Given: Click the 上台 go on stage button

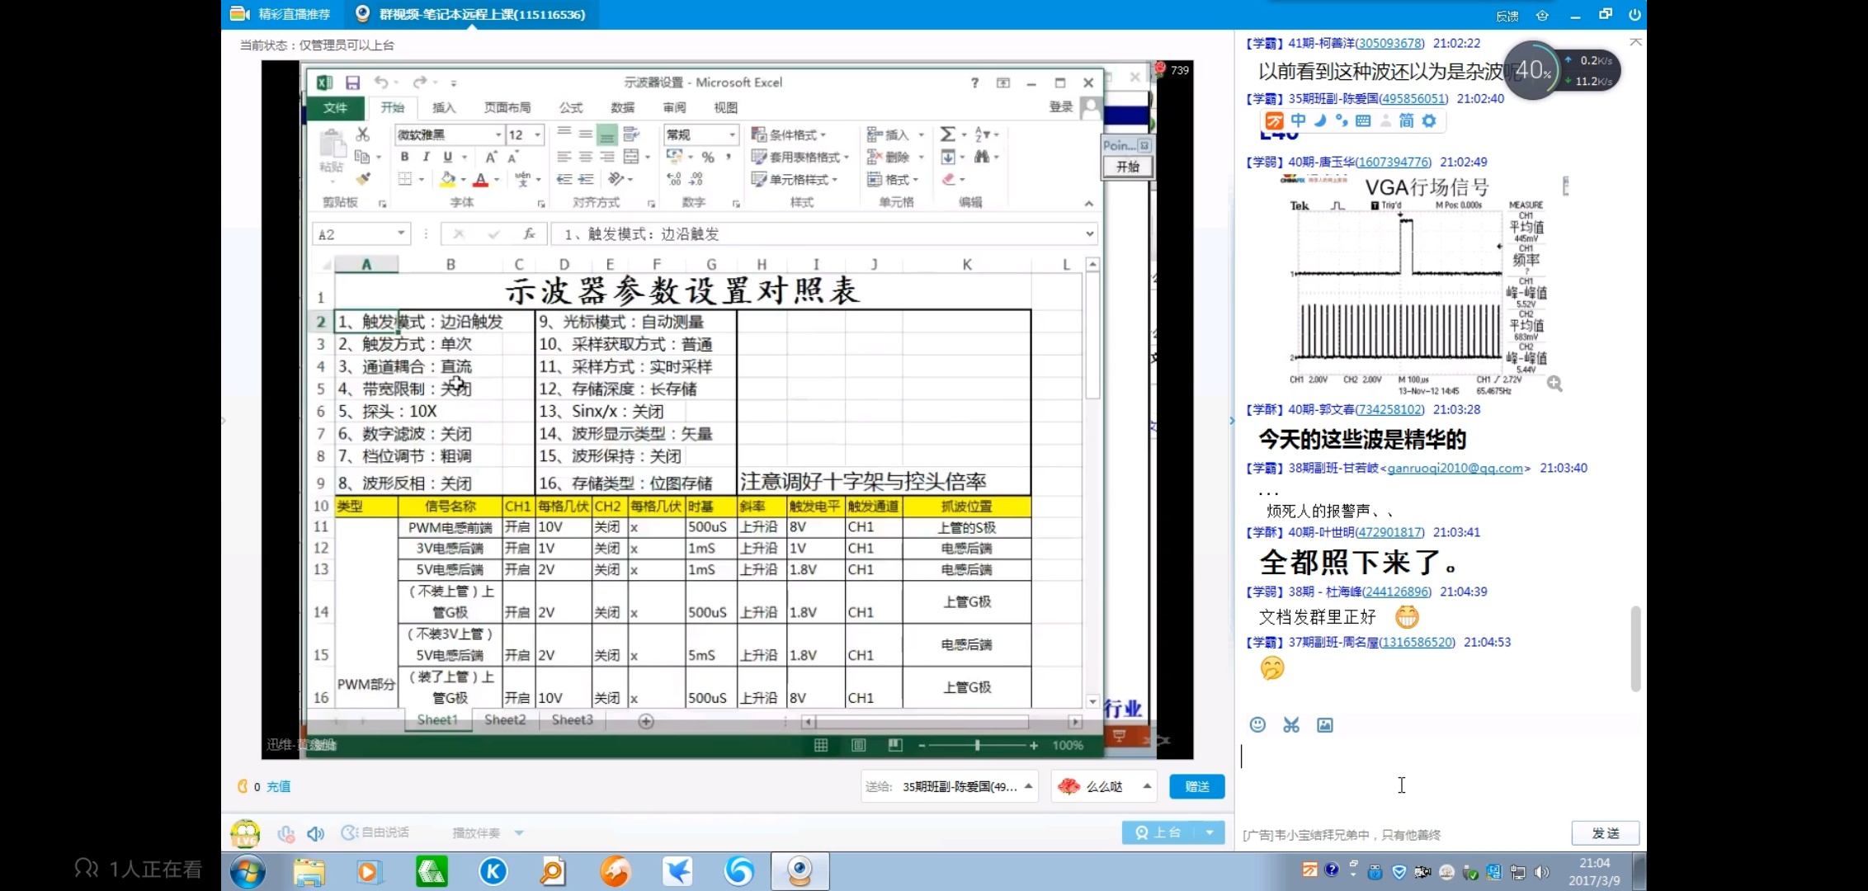Looking at the screenshot, I should (1158, 832).
